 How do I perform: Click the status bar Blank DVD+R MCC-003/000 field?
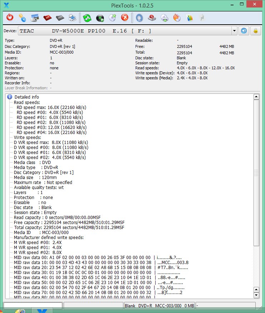pyautogui.click(x=159, y=305)
